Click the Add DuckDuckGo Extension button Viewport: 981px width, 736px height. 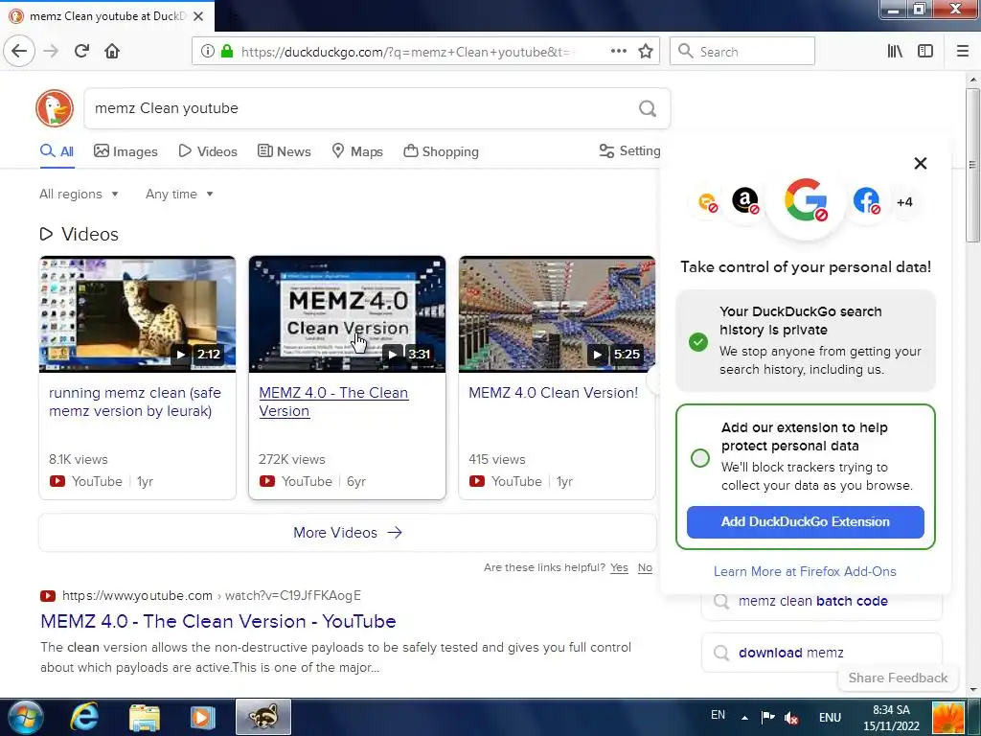tap(805, 522)
